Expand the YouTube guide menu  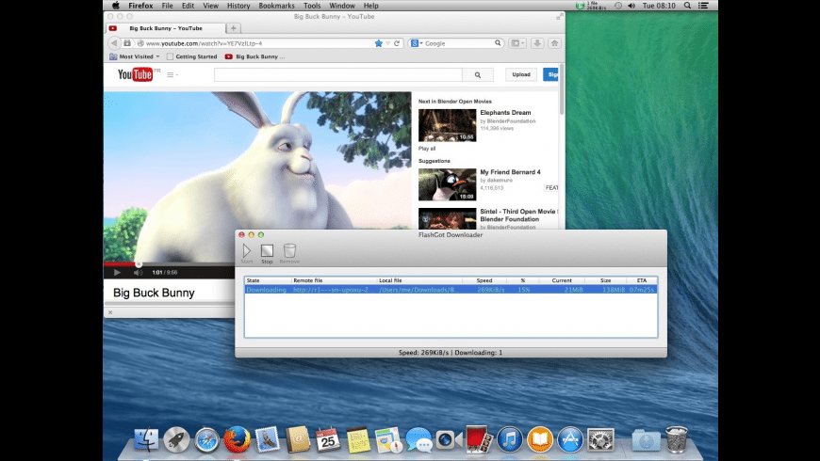click(172, 75)
